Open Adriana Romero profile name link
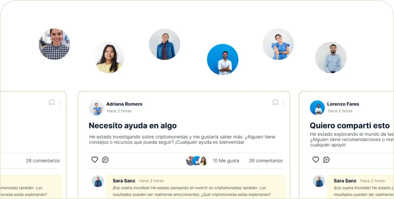Screen dimensions: 394x199 (124, 104)
